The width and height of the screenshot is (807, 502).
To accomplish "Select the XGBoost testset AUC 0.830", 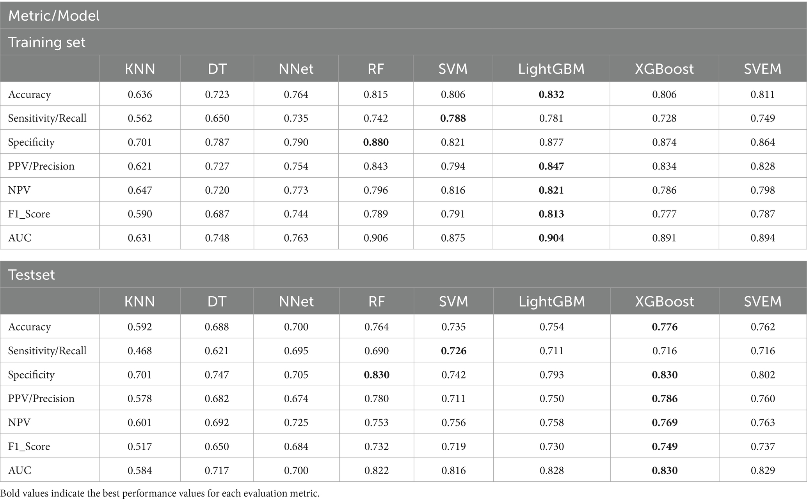I will point(665,470).
